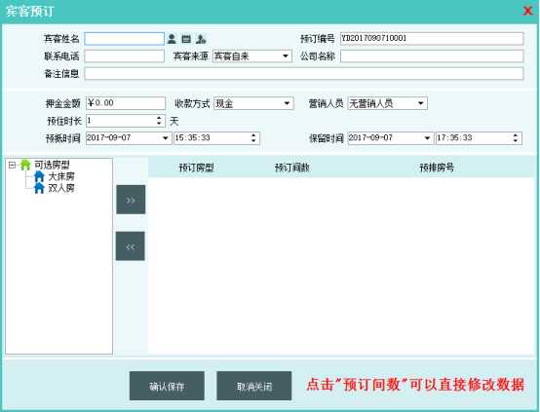Open the 营销人员 dropdown
This screenshot has width=540, height=412.
(420, 103)
